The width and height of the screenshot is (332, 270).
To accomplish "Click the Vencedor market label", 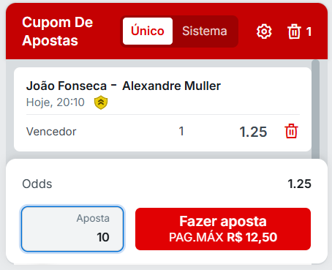I will point(51,132).
